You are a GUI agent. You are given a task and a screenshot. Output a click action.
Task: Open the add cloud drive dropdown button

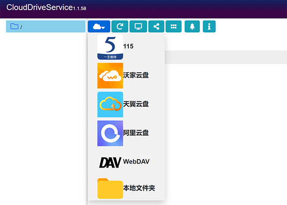[x=99, y=26]
